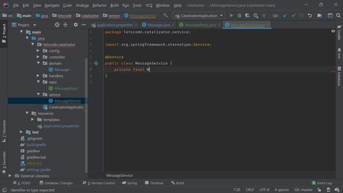Open the run anything window icon

(330, 16)
